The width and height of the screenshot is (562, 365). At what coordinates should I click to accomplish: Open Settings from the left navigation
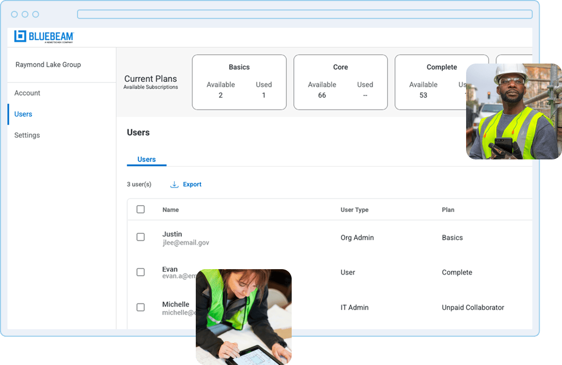[x=27, y=135]
